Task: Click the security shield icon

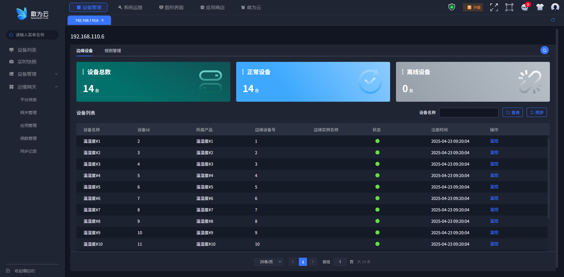Action: [451, 7]
